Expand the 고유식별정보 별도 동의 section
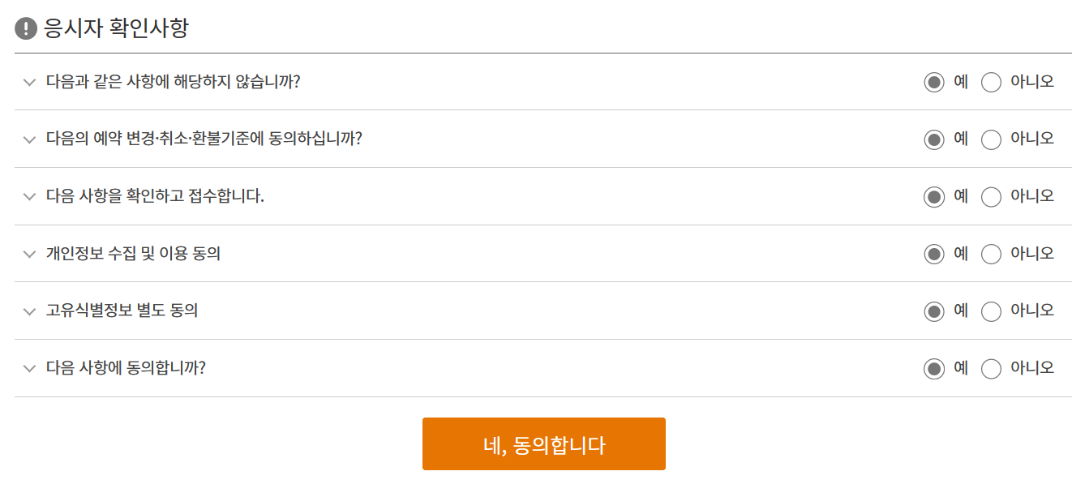Screen dimensions: 1072x484 point(29,311)
